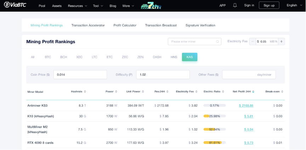Viewport: 306px width, 150px height.
Task: Switch to Transaction Broadcast tab
Action: point(161,25)
